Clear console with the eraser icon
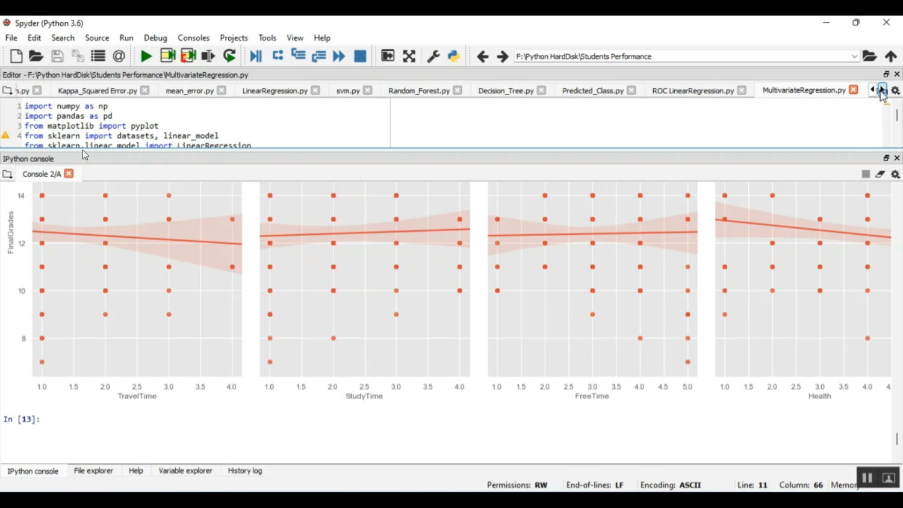 (880, 175)
